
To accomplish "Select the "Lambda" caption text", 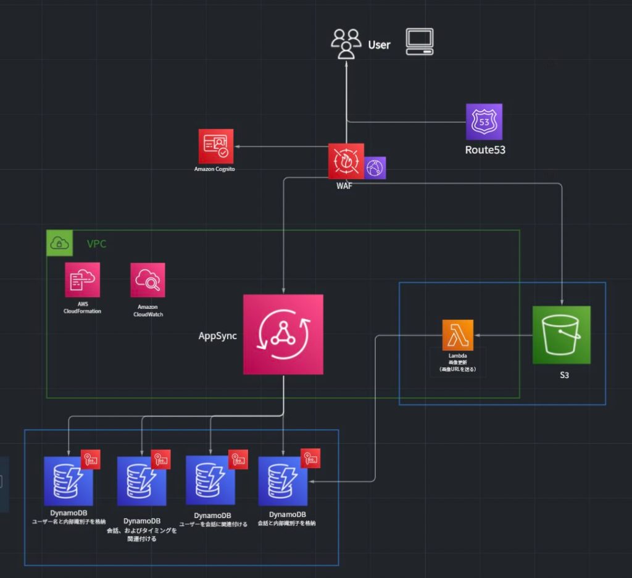I will pyautogui.click(x=458, y=356).
